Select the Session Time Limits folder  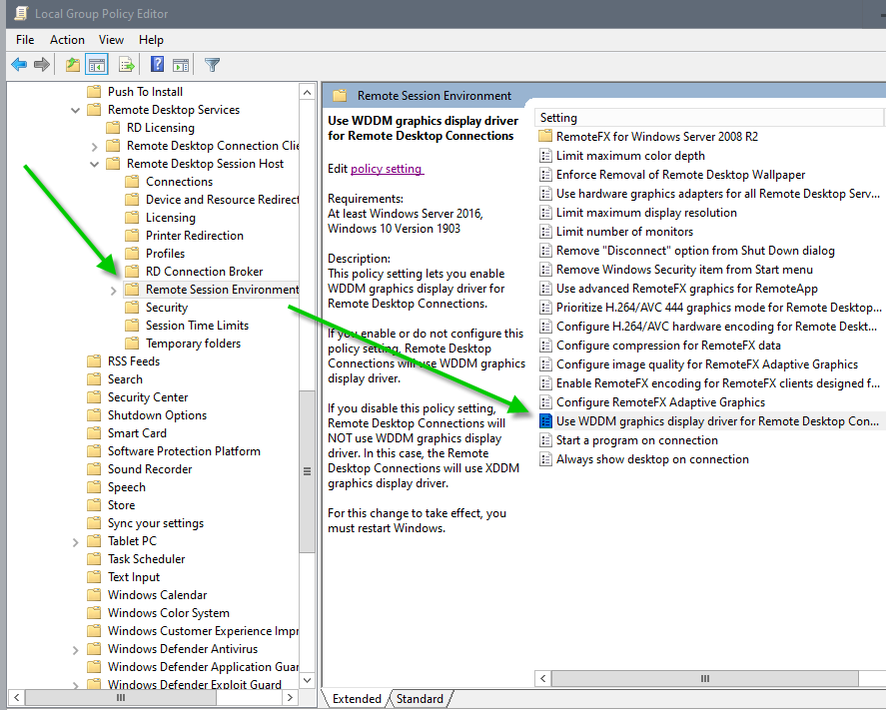coord(197,326)
